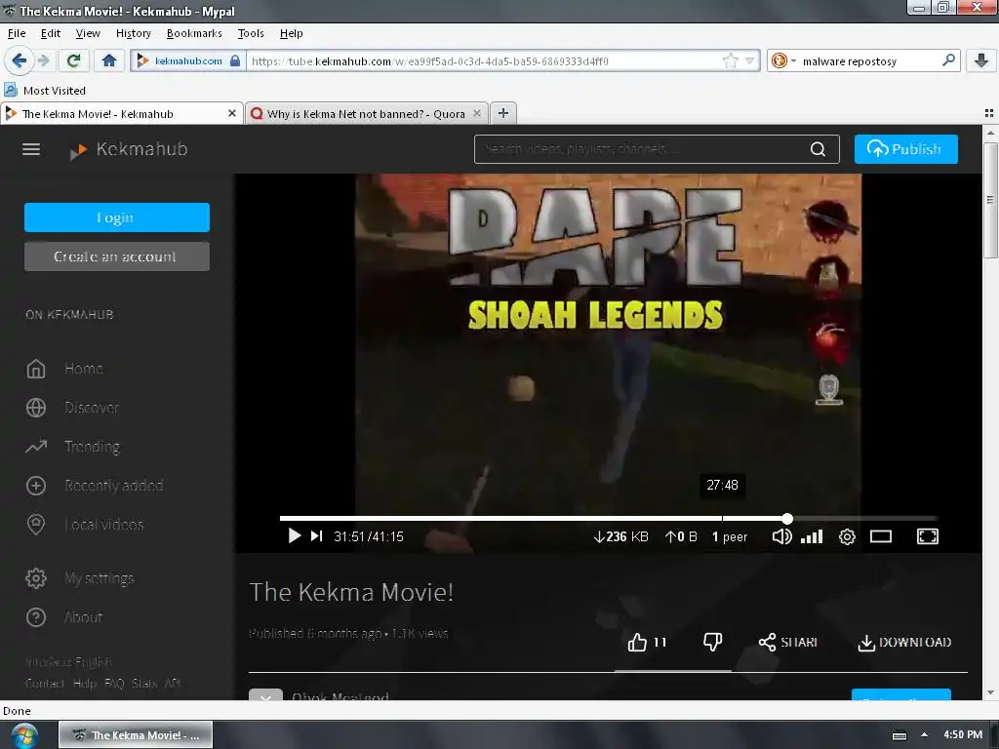Bookmark page with star icon
The width and height of the screenshot is (999, 749).
[x=730, y=61]
